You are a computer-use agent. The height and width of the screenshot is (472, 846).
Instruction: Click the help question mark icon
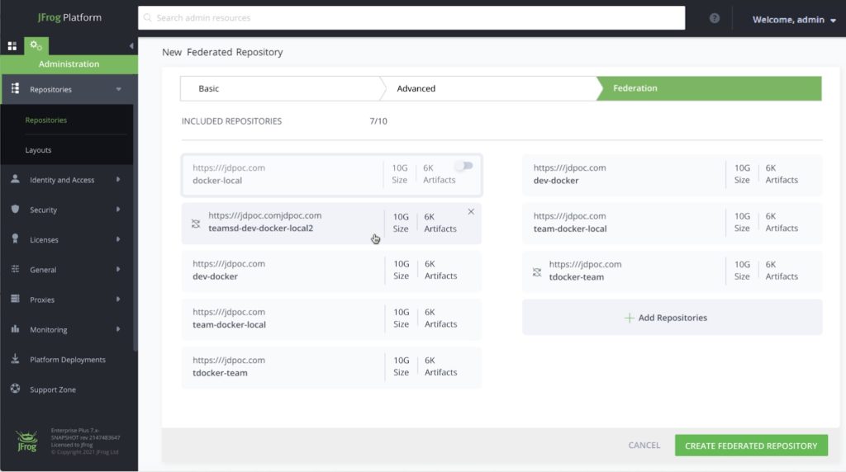tap(715, 18)
